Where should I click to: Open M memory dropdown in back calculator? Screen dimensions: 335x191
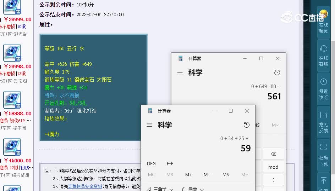(x=275, y=125)
